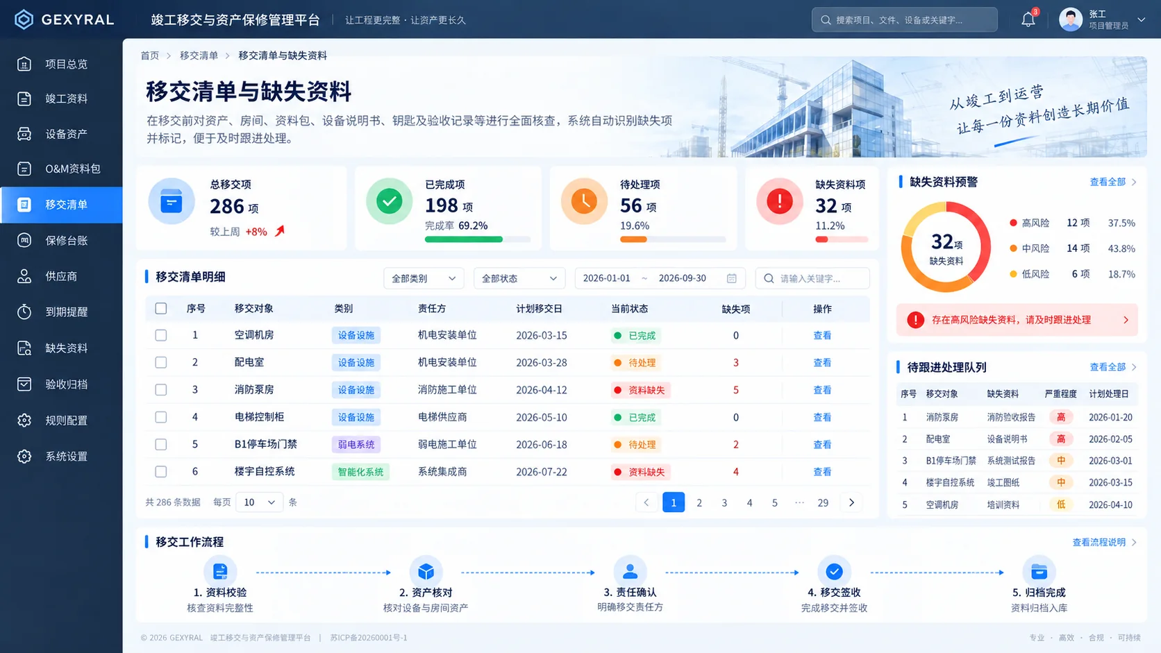Click the 设备资产 sidebar icon
1161x653 pixels.
24,134
